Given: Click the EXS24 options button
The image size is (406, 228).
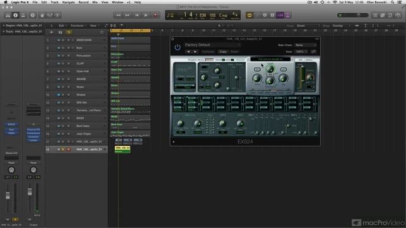Looking at the screenshot, I should 309,60.
